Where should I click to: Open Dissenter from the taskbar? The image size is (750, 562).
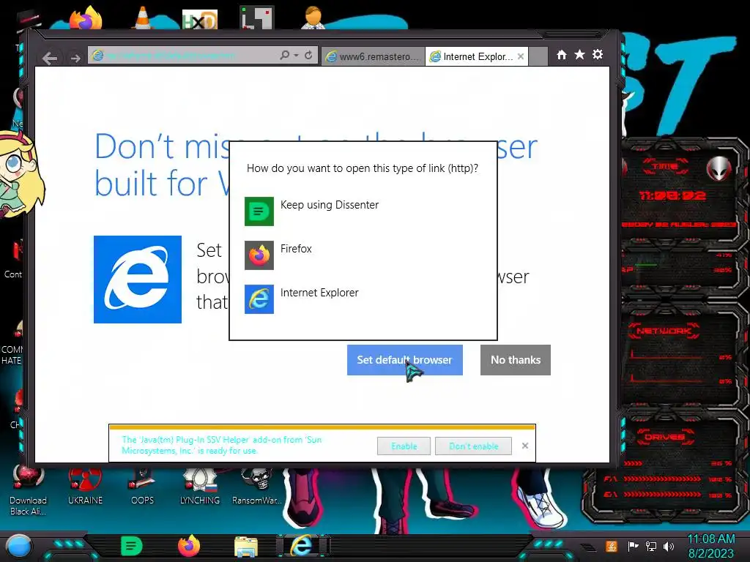[132, 546]
